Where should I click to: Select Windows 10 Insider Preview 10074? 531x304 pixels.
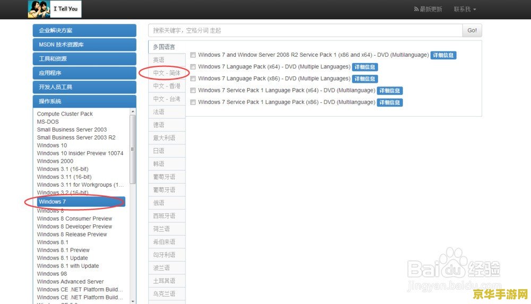[x=80, y=153]
